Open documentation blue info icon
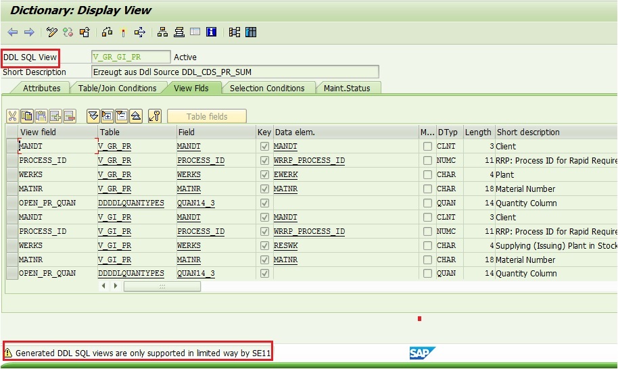618x369 pixels. (211, 32)
